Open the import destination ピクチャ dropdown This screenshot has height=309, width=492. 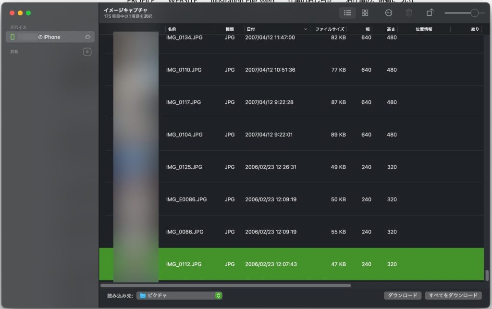point(180,296)
